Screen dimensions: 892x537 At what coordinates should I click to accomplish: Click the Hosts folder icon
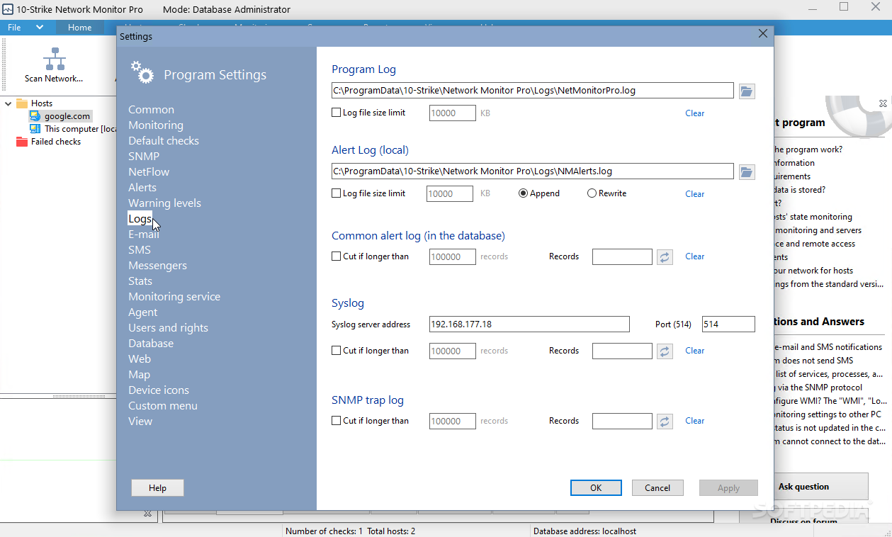pyautogui.click(x=22, y=103)
